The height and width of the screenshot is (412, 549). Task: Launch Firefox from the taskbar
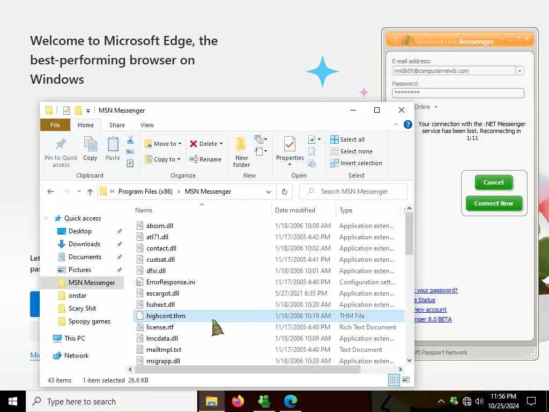point(238,401)
